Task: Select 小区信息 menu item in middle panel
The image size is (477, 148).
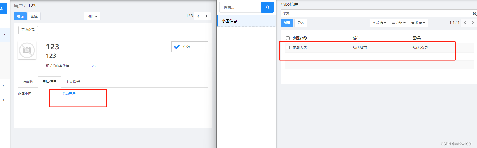Action: (x=247, y=21)
